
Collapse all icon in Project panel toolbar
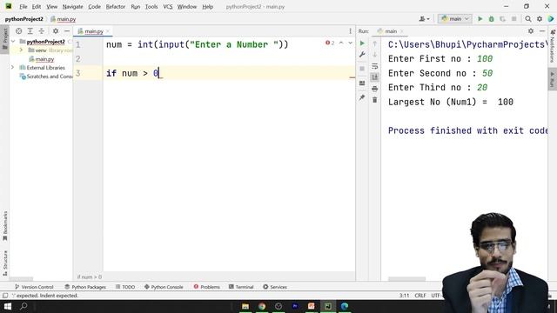42,31
